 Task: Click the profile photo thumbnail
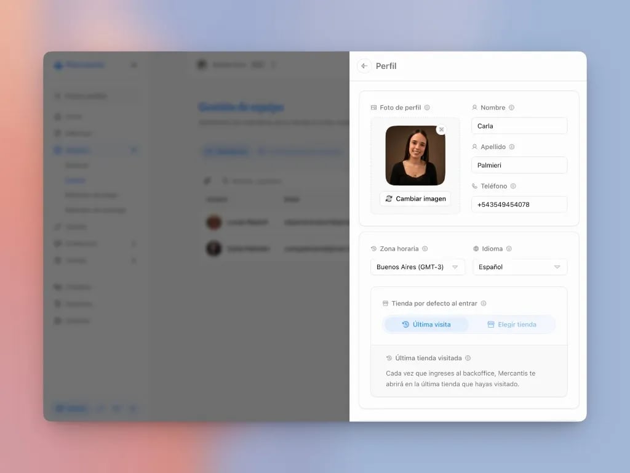coord(415,155)
